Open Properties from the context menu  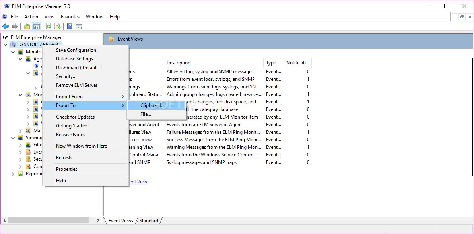click(x=85, y=169)
